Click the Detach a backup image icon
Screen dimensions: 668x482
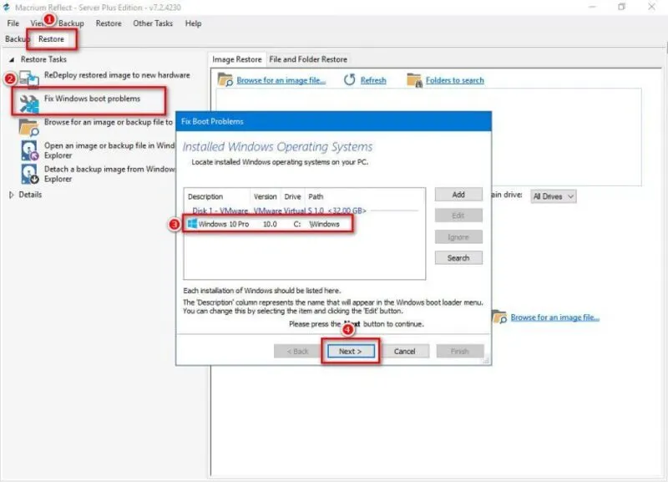30,173
